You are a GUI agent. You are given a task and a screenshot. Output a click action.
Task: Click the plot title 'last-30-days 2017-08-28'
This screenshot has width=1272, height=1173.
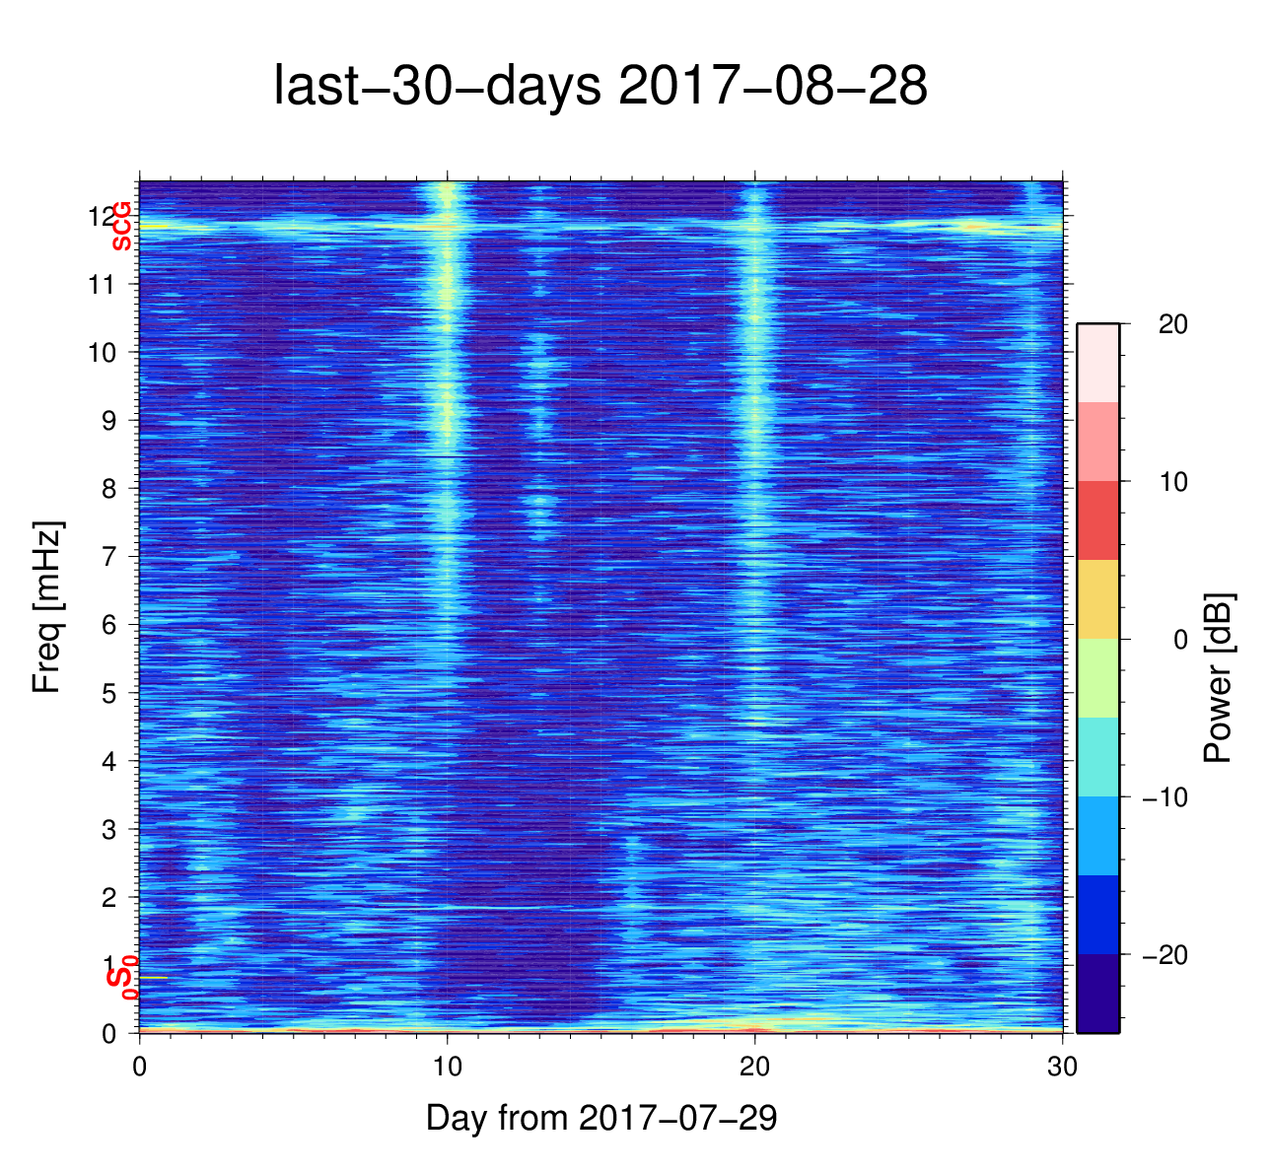click(x=600, y=87)
